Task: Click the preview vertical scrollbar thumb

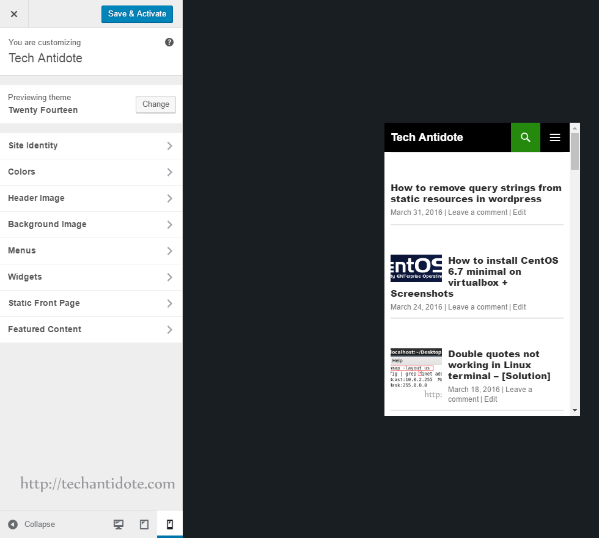Action: [575, 151]
